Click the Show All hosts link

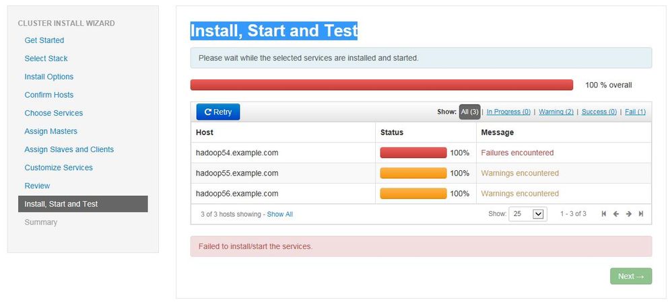(279, 215)
